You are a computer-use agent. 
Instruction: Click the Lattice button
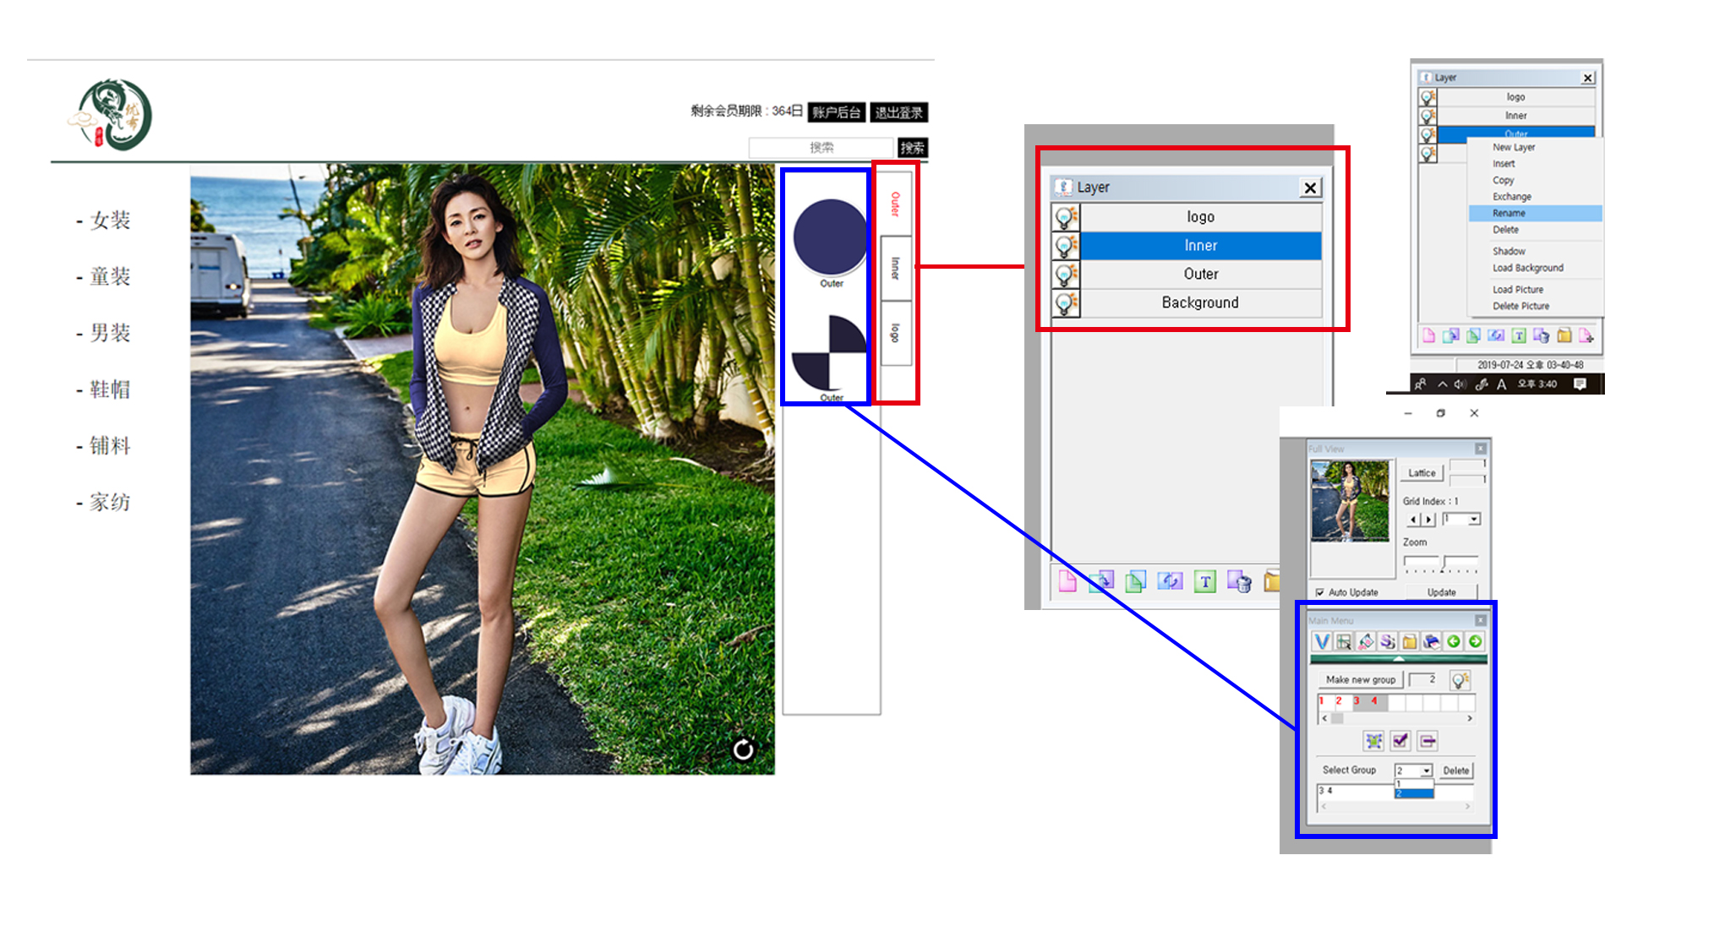click(x=1422, y=473)
